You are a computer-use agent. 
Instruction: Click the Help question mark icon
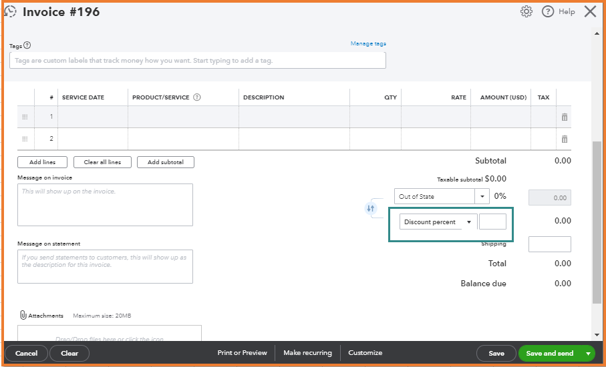coord(548,11)
